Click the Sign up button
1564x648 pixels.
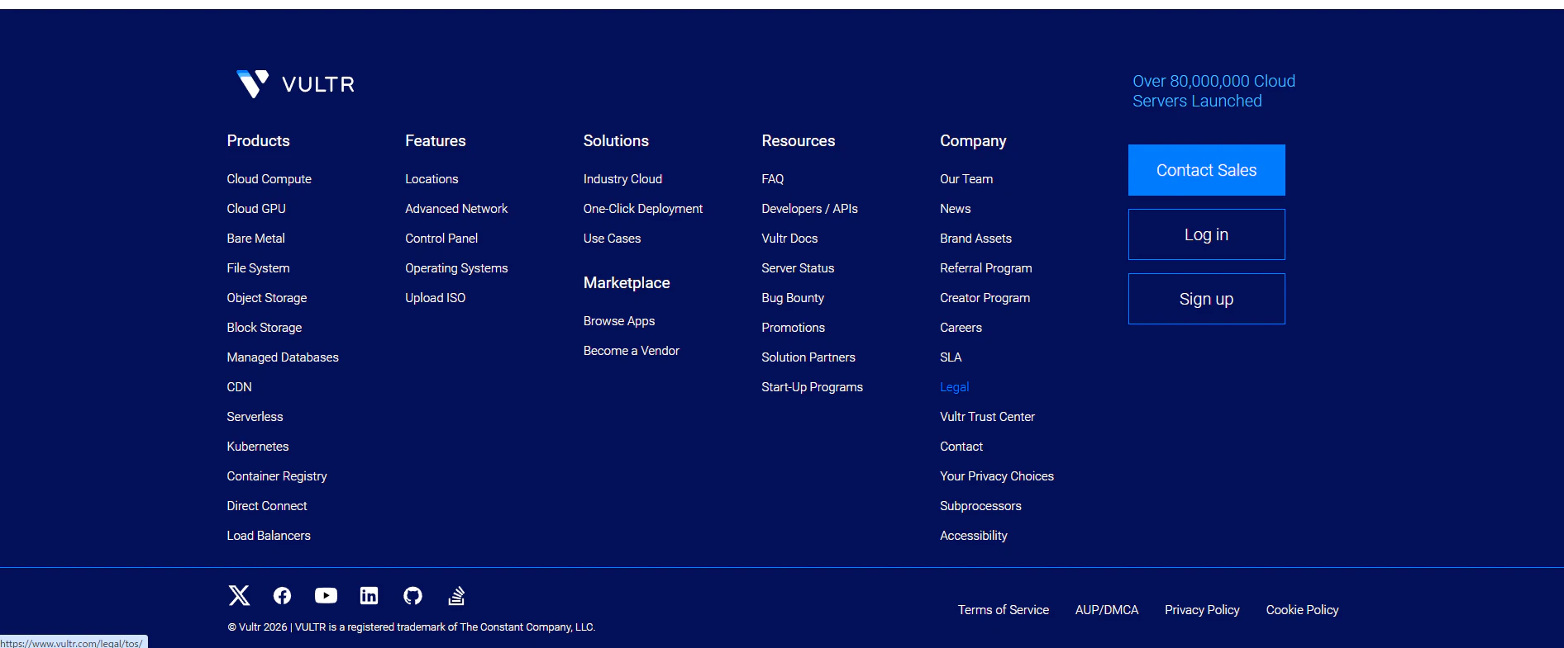coord(1206,299)
